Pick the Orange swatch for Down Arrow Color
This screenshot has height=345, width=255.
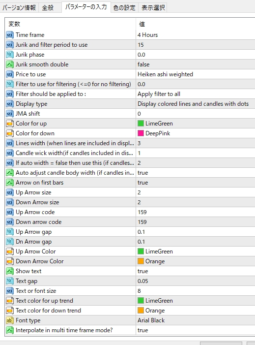click(x=141, y=261)
